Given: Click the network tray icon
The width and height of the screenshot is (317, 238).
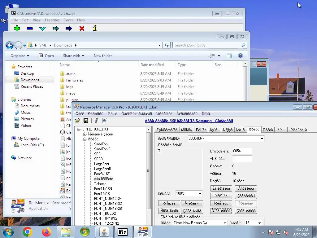Looking at the screenshot, I should 278,232.
